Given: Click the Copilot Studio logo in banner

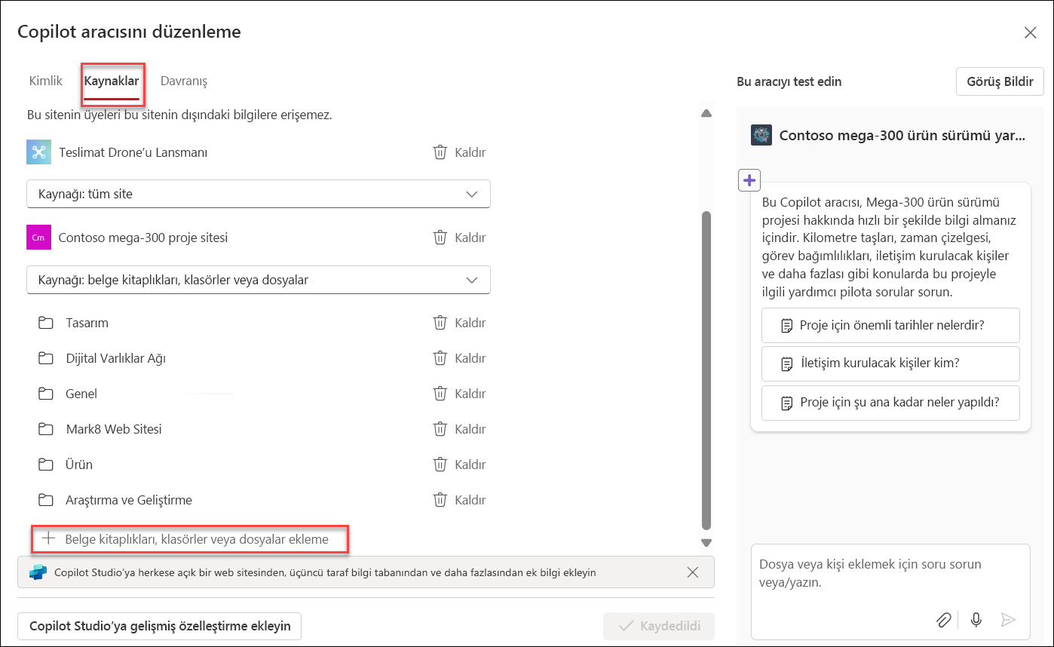Looking at the screenshot, I should click(38, 572).
